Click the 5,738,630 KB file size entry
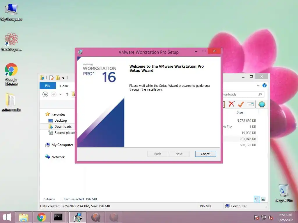Screen dimensions: 298x223 pyautogui.click(x=246, y=121)
